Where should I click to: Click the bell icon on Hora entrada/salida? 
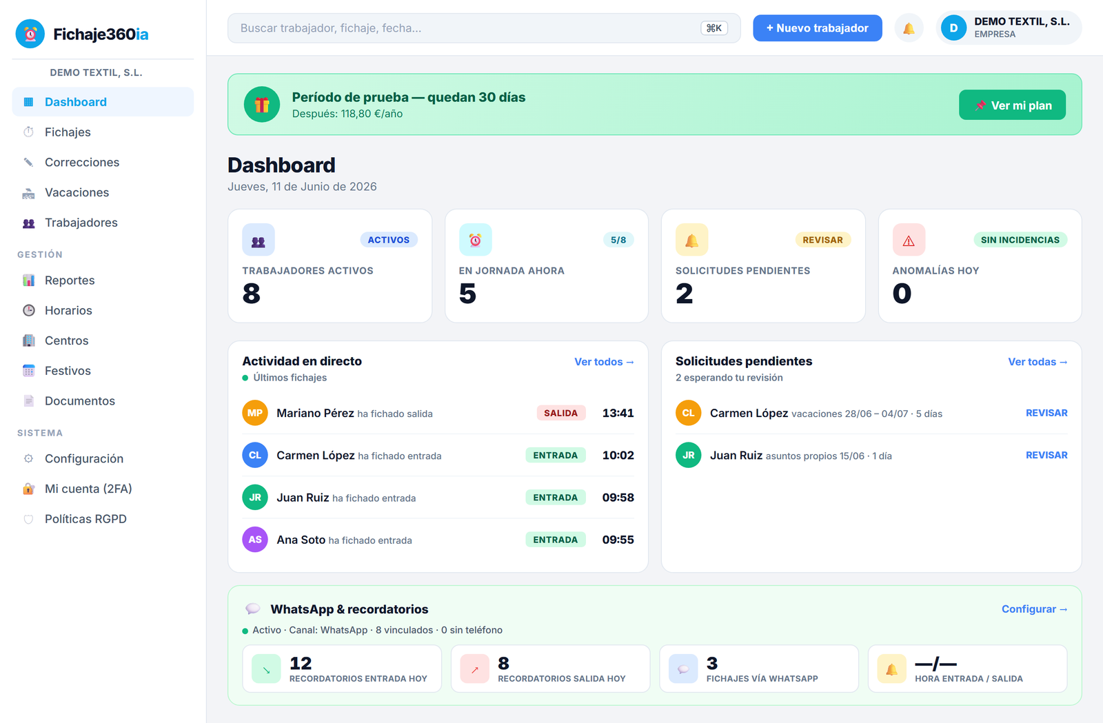pyautogui.click(x=891, y=669)
